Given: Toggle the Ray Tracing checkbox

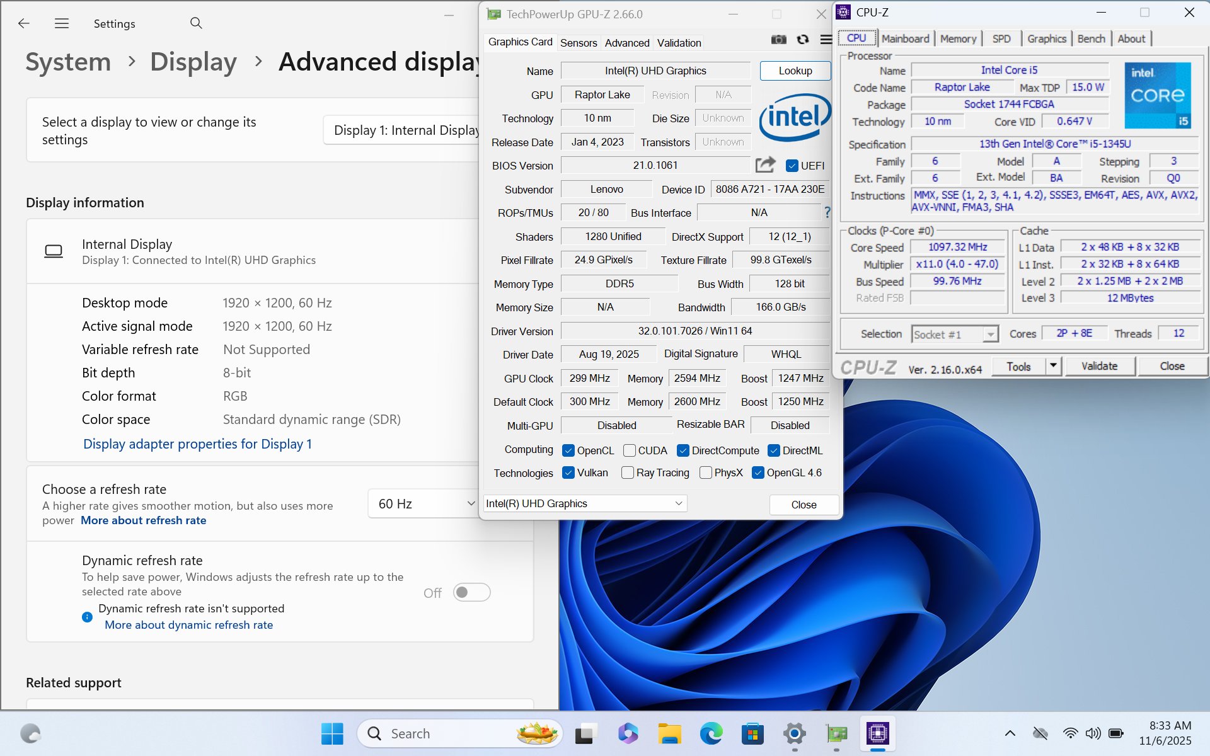Looking at the screenshot, I should point(628,472).
